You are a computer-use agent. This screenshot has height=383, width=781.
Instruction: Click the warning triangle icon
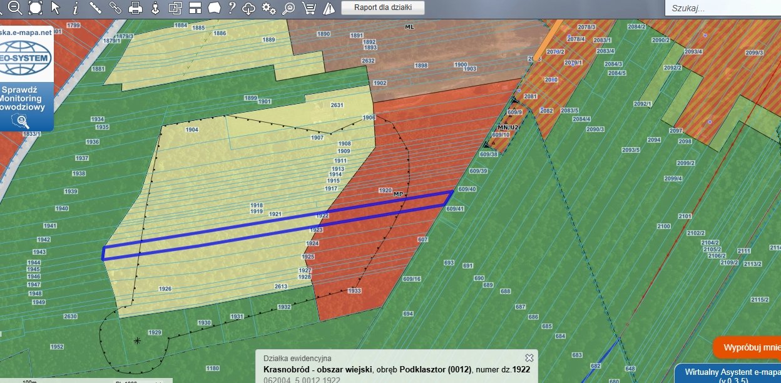click(328, 8)
